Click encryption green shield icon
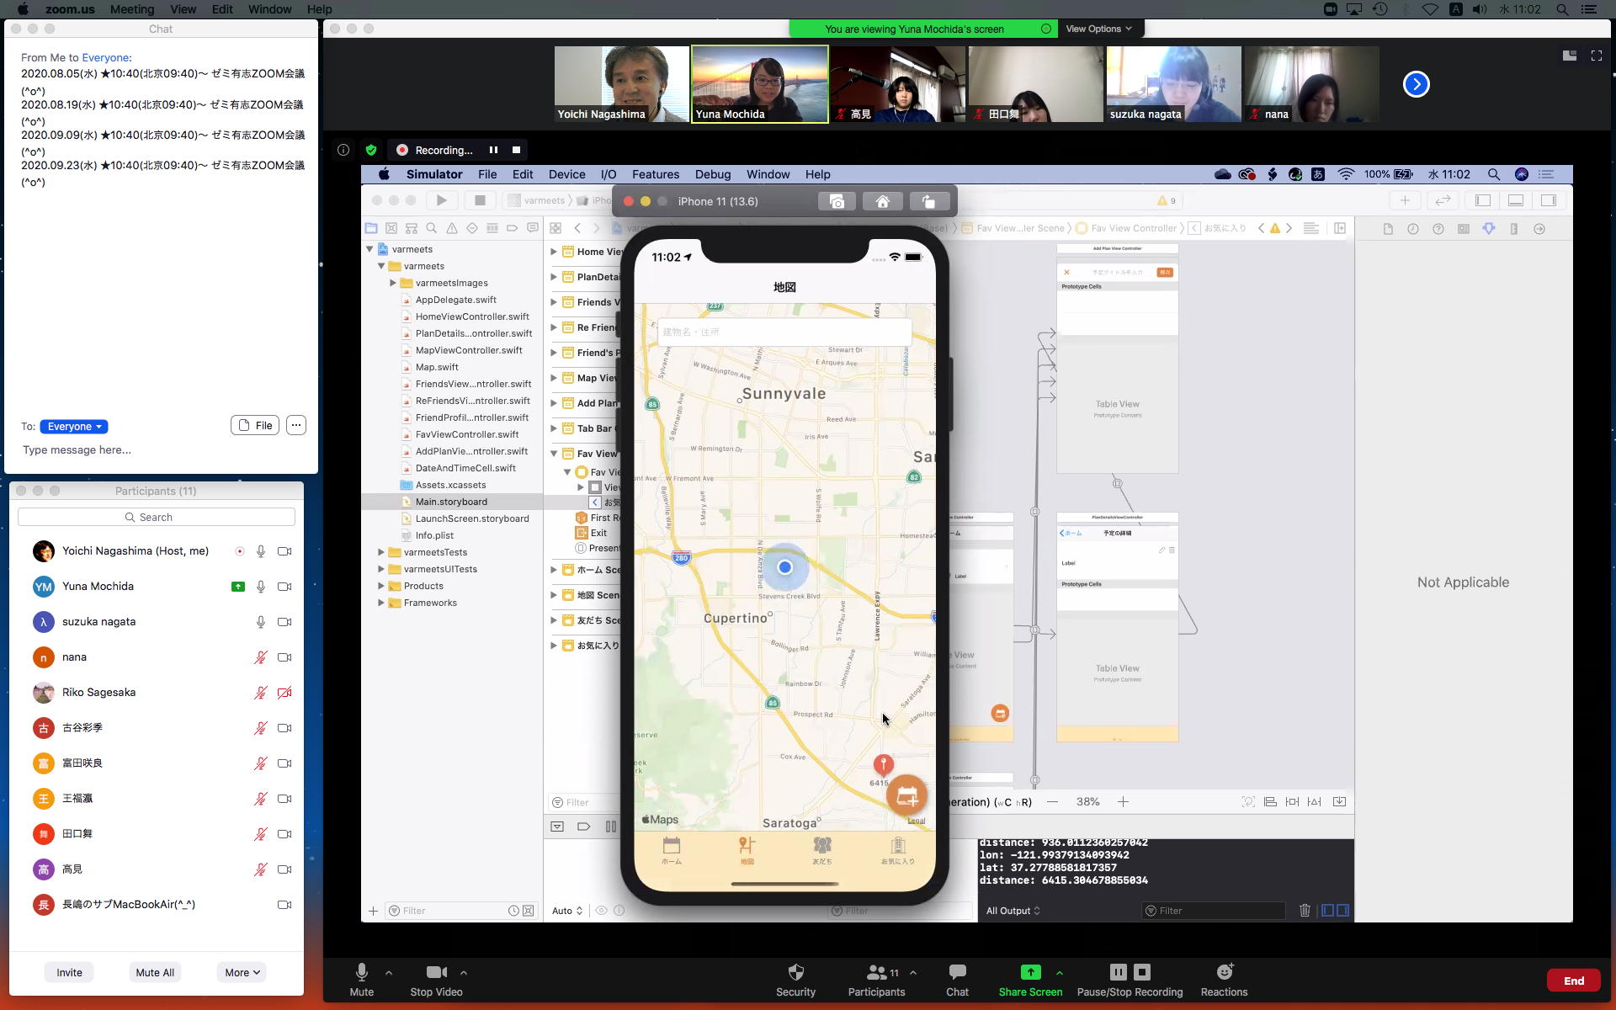The height and width of the screenshot is (1010, 1616). pyautogui.click(x=370, y=150)
